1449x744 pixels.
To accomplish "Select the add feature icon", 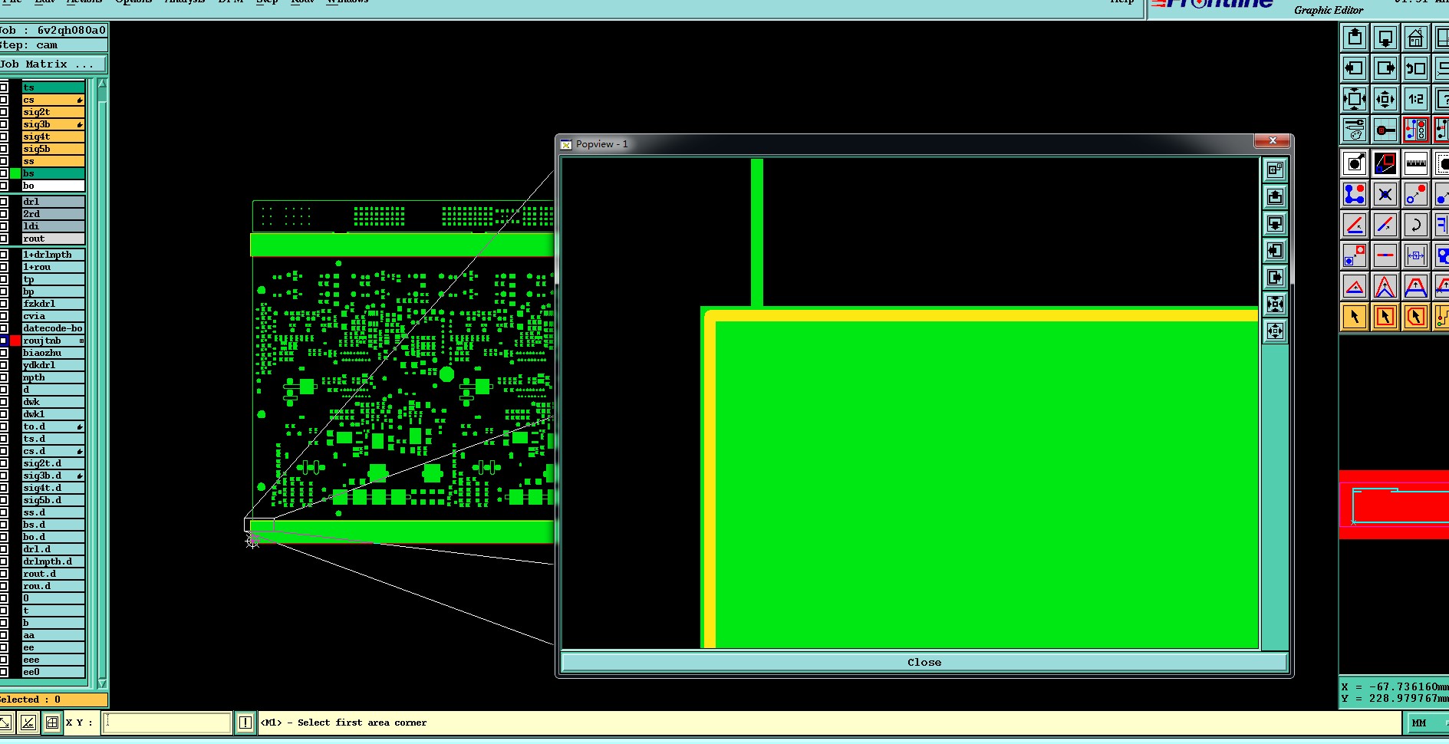I will (x=1355, y=163).
